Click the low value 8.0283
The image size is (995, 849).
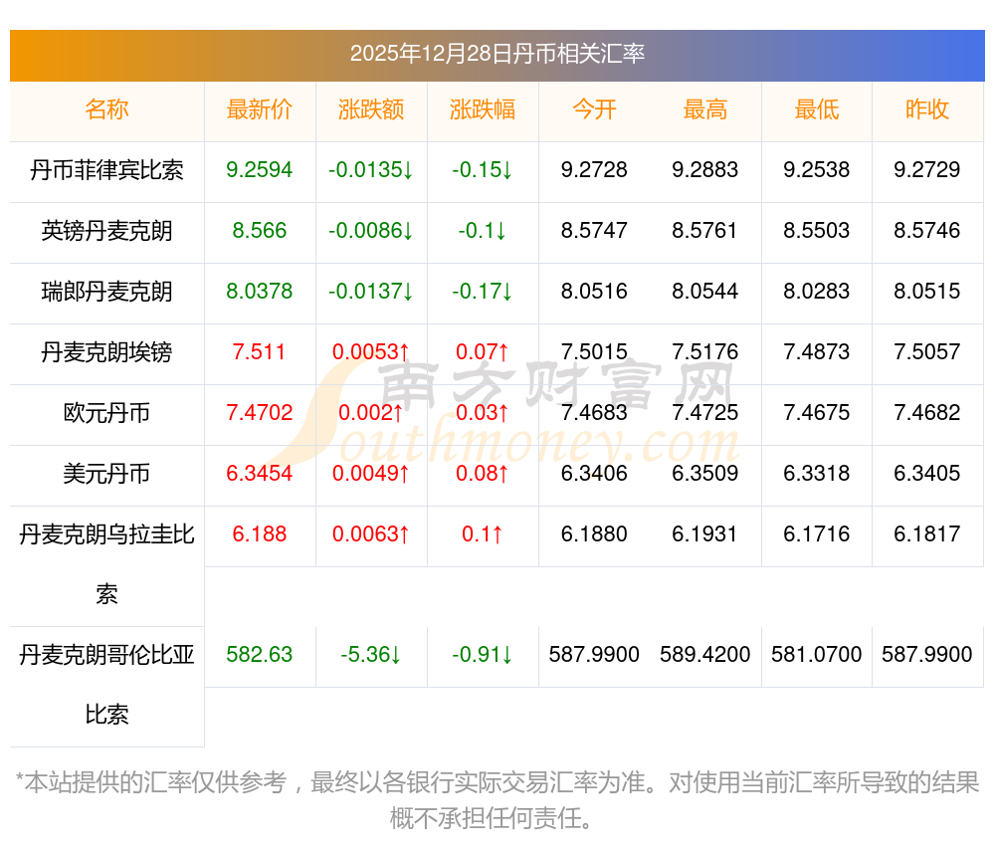(817, 292)
